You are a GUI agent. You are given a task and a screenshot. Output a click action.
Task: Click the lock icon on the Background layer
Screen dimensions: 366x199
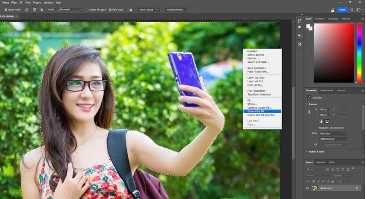tap(357, 188)
